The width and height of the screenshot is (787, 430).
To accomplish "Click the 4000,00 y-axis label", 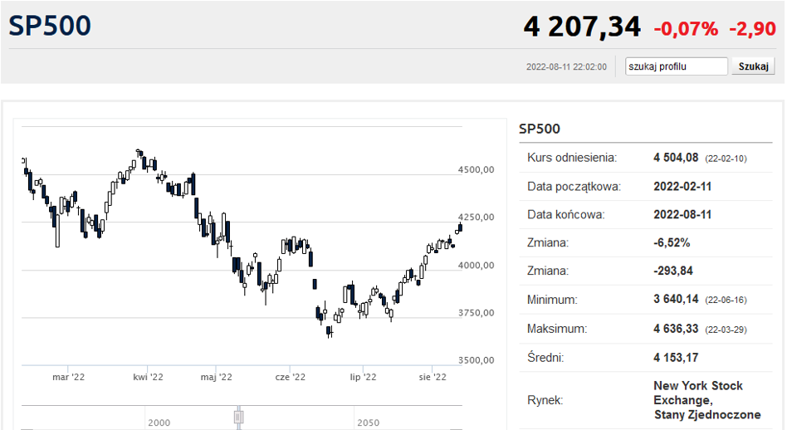I will 476,265.
